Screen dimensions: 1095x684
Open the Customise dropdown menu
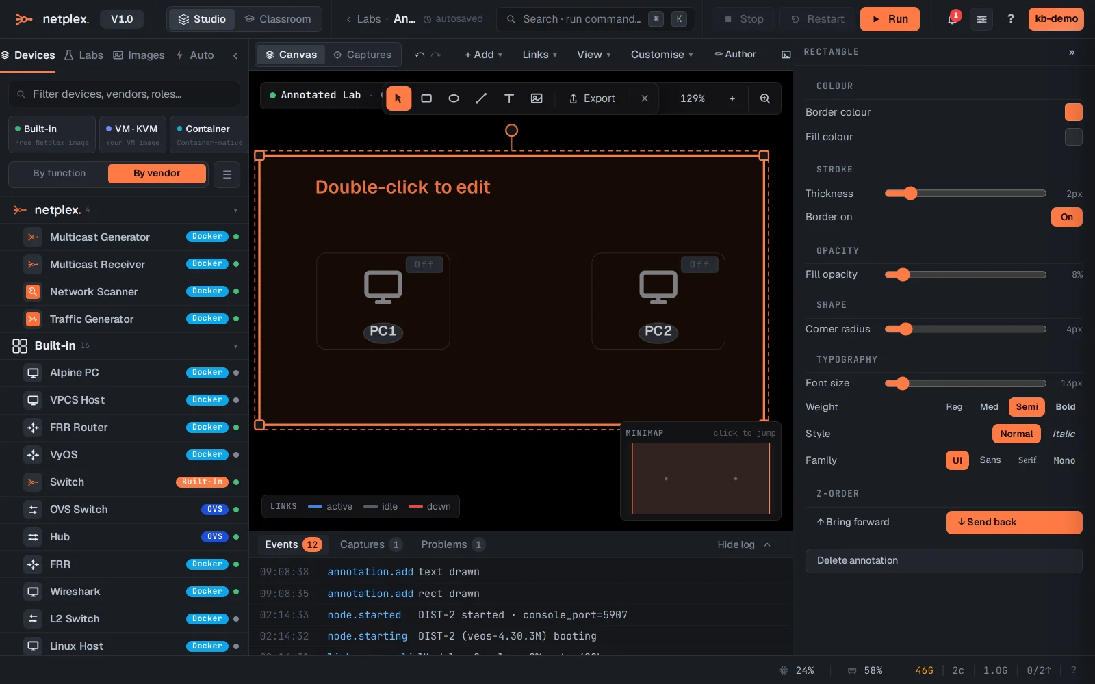coord(661,55)
